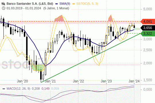Click the 5,000 price axis label
155x103 pixels.
[x=148, y=9]
